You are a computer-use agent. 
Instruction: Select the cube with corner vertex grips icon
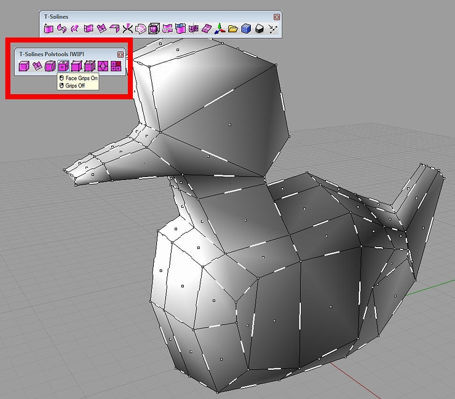[77, 66]
